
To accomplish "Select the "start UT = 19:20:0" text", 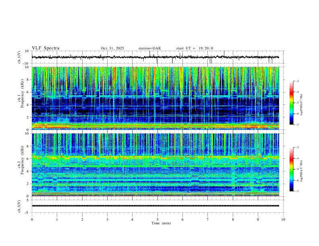I will pyautogui.click(x=195, y=48).
